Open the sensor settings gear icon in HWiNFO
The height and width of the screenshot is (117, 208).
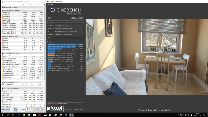37,109
